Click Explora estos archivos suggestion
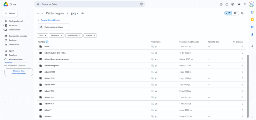The height and width of the screenshot is (120, 256). click(x=53, y=27)
